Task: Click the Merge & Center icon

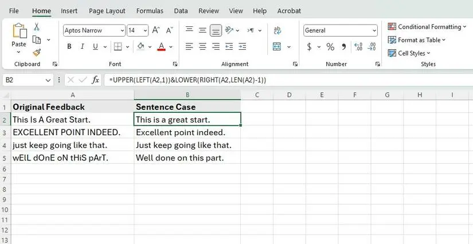Action: click(276, 46)
